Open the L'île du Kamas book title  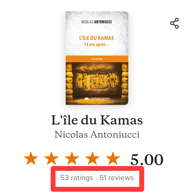click(97, 120)
